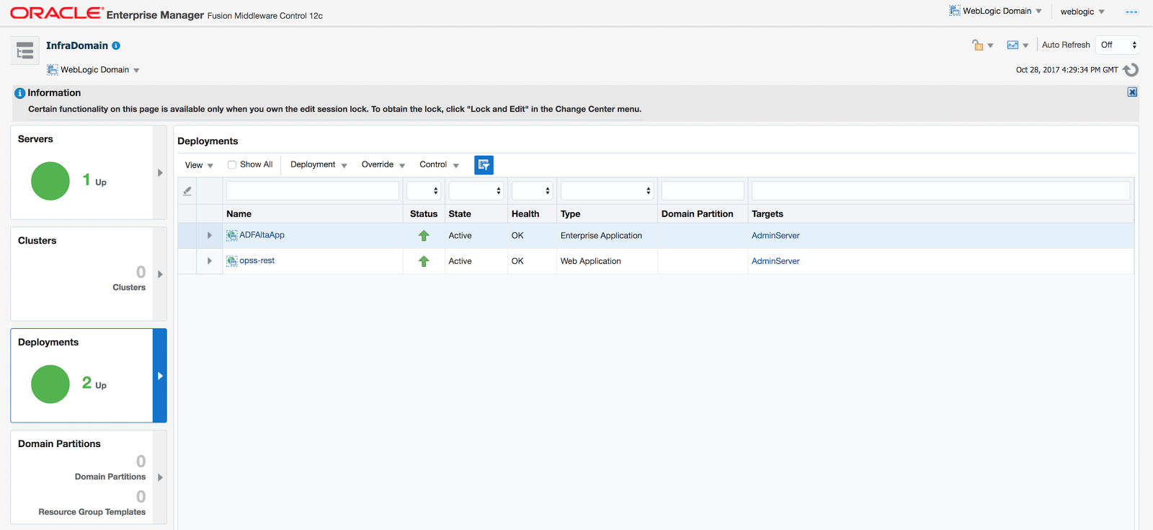Image resolution: width=1153 pixels, height=530 pixels.
Task: Enable the Show All checkbox
Action: tap(232, 165)
